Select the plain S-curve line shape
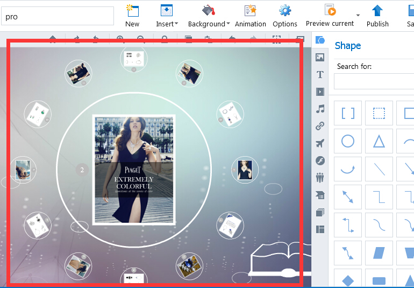 coord(379,225)
